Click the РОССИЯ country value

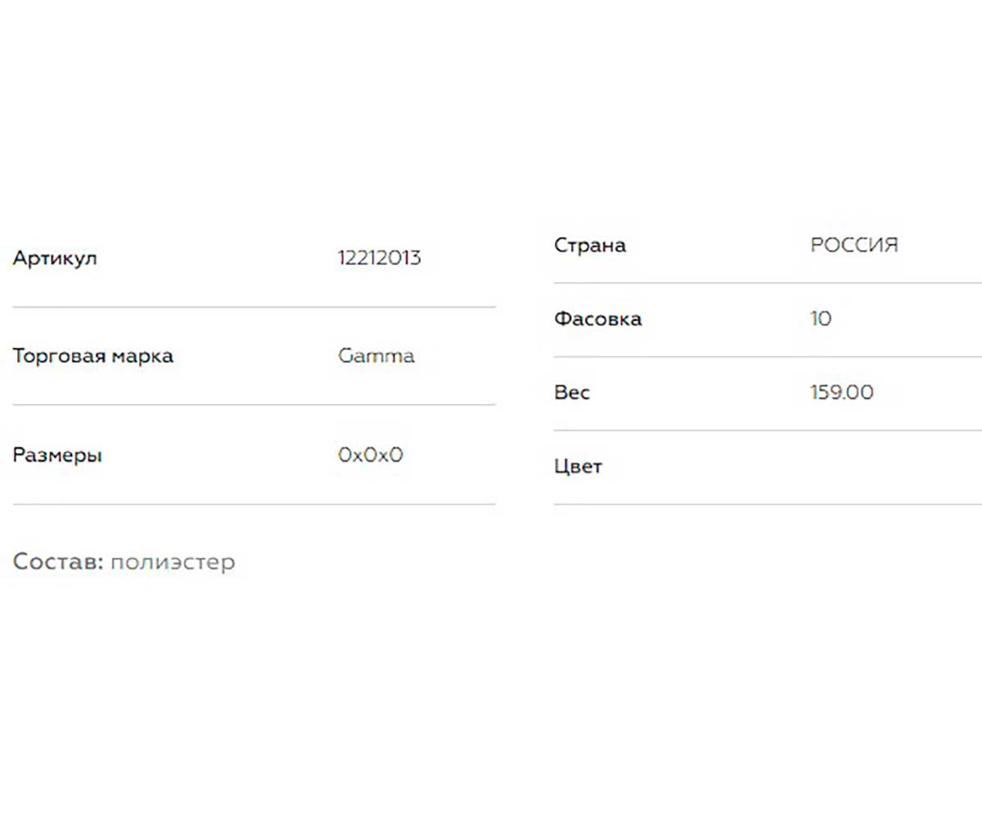click(854, 245)
